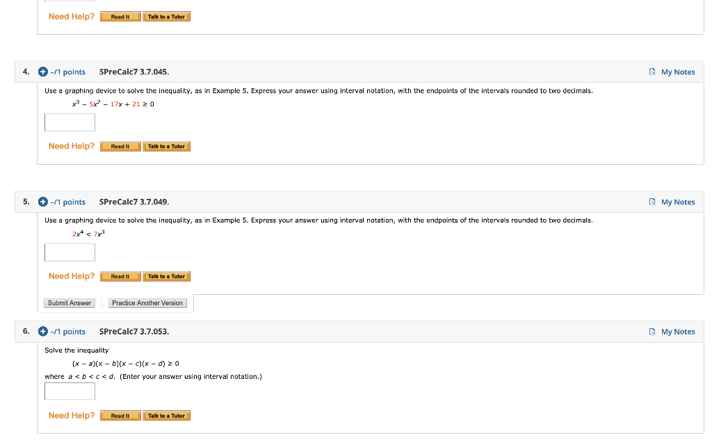Click answer box for 2x⁴ < 7x³
Screen dimensions: 712x445
pyautogui.click(x=70, y=252)
